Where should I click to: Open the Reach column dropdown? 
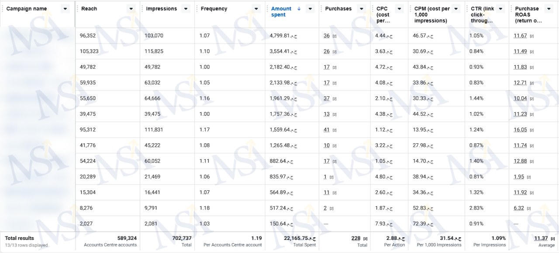131,9
